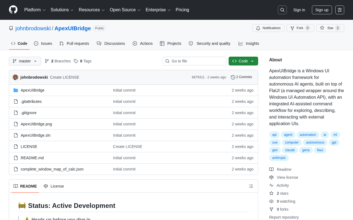Star the ApexUIBridge repository
The height and width of the screenshot is (220, 353).
(330, 28)
